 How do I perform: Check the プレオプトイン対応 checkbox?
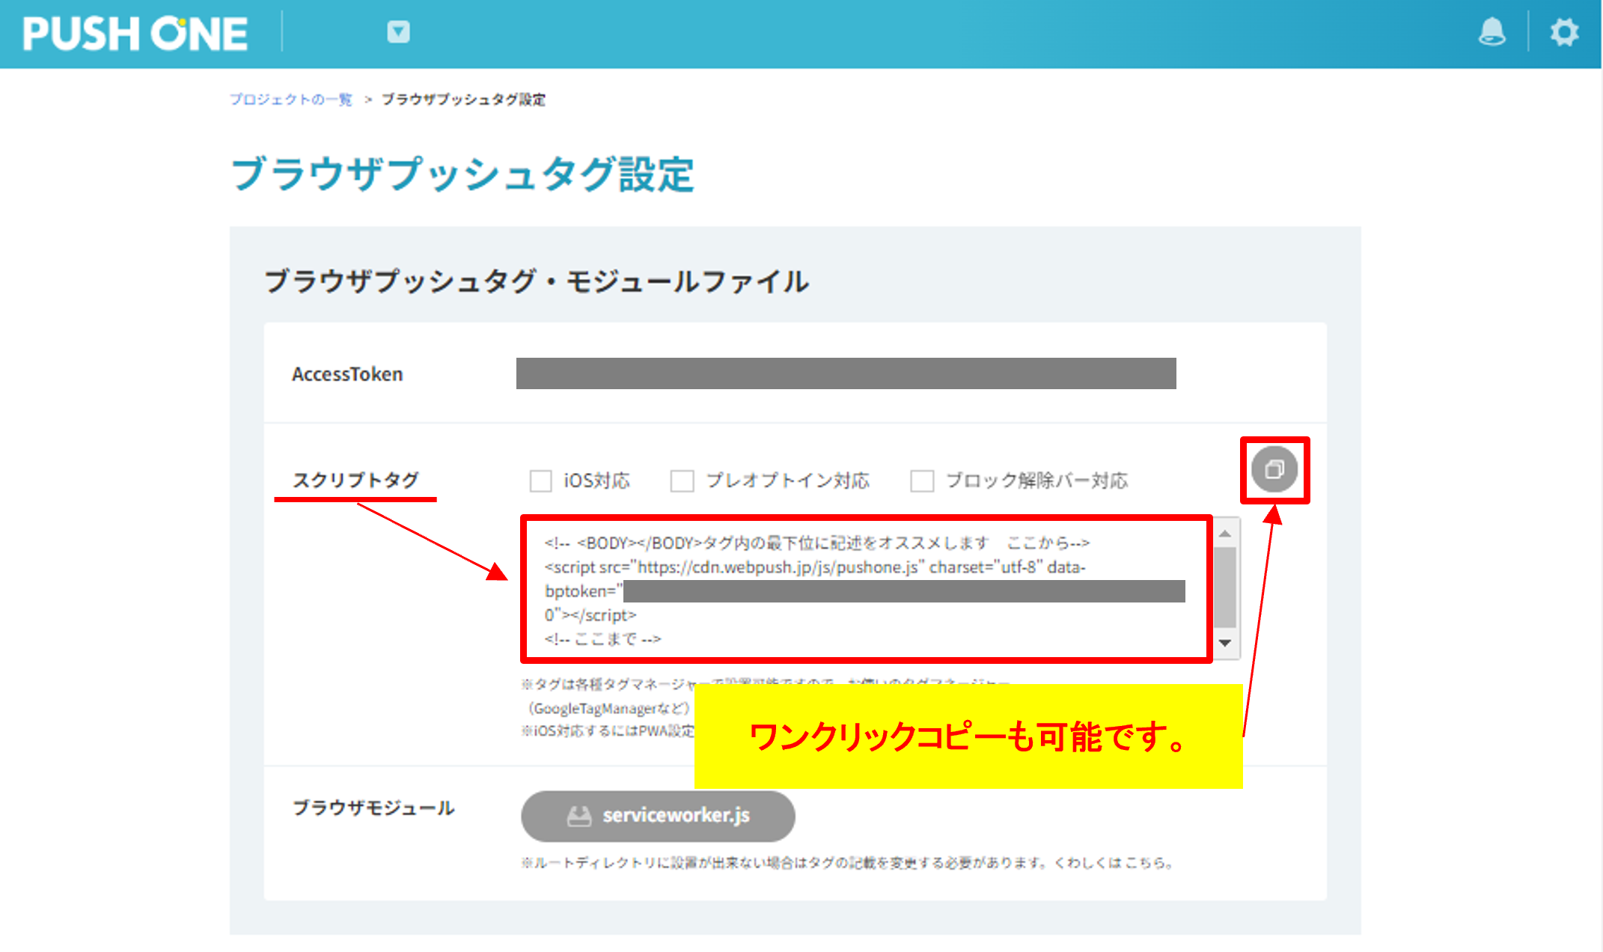pos(682,480)
